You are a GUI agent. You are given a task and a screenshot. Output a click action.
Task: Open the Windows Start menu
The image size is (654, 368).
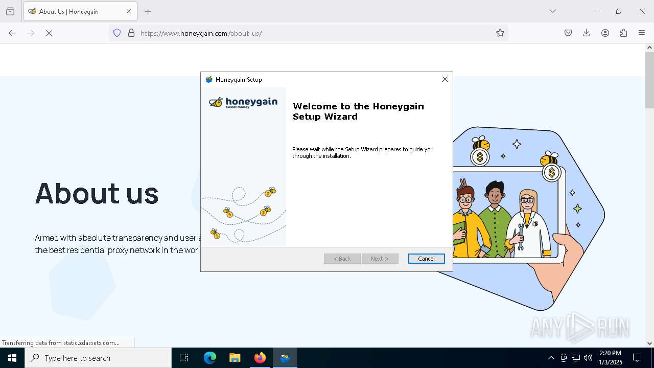[x=12, y=358]
